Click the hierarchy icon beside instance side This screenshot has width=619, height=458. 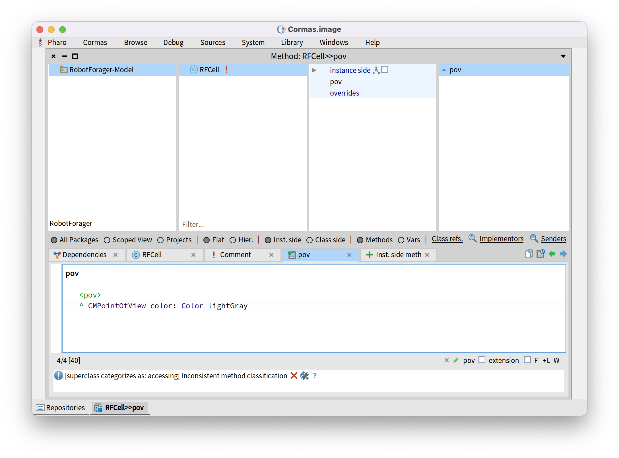[376, 70]
